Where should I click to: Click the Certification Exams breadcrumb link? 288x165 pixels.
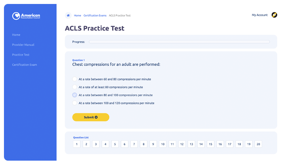[95, 15]
